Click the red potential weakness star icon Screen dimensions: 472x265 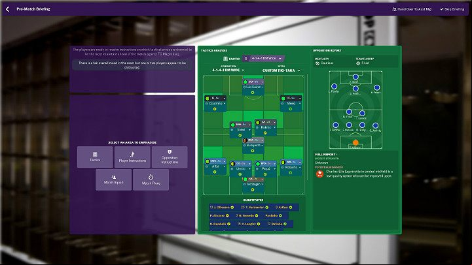click(319, 174)
